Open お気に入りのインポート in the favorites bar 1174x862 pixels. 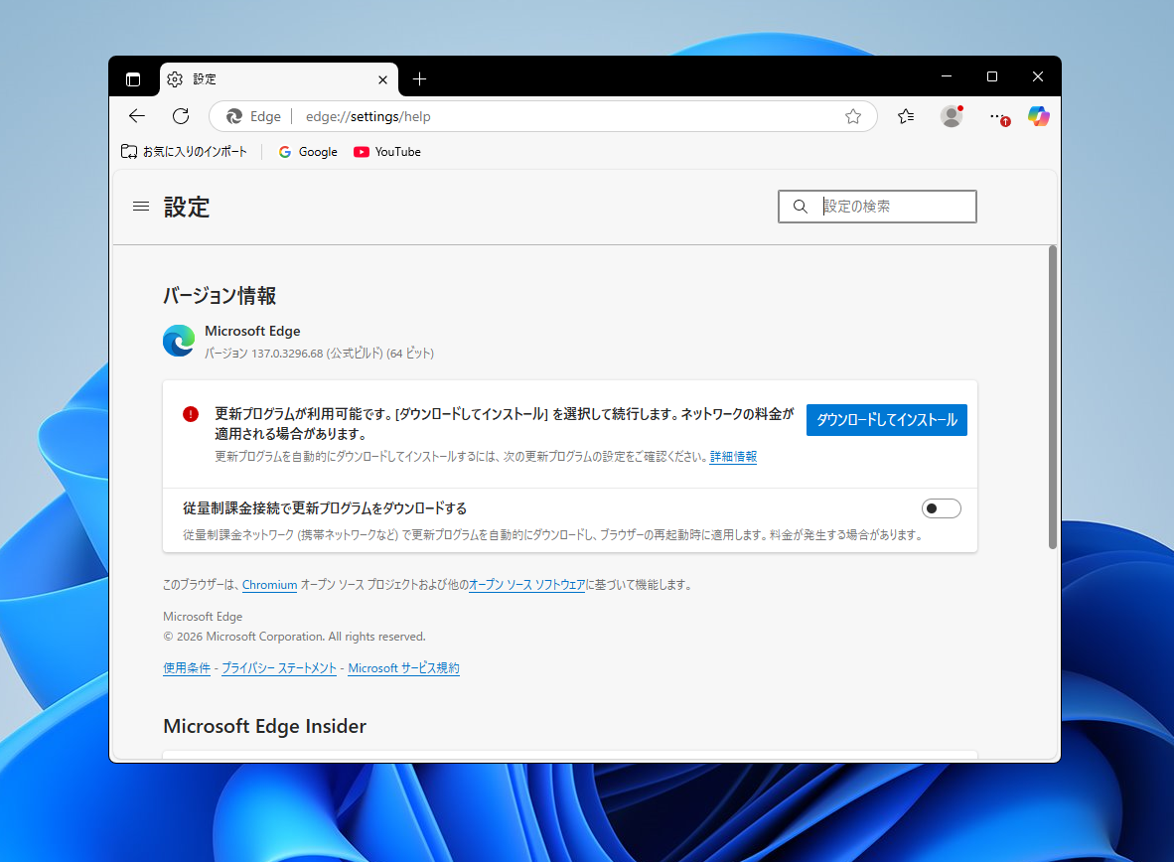pos(184,151)
